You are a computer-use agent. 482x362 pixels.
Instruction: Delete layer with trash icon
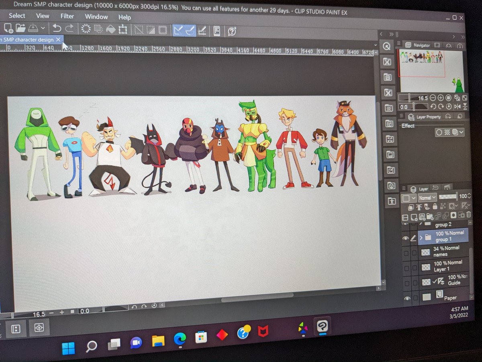point(468,214)
